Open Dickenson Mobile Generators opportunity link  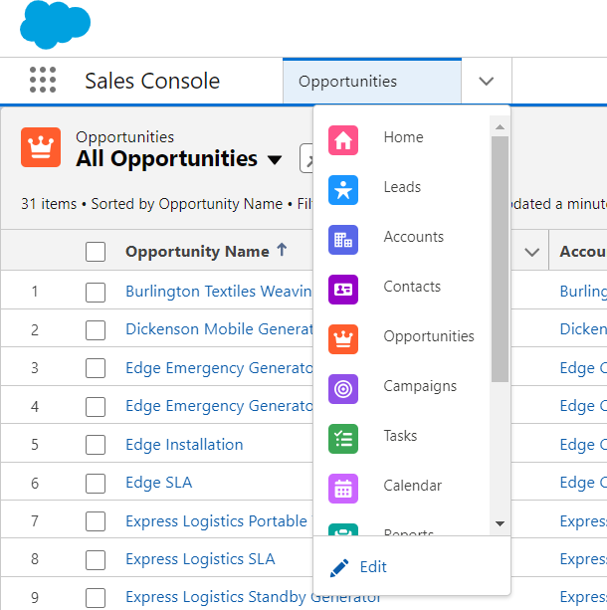click(219, 329)
